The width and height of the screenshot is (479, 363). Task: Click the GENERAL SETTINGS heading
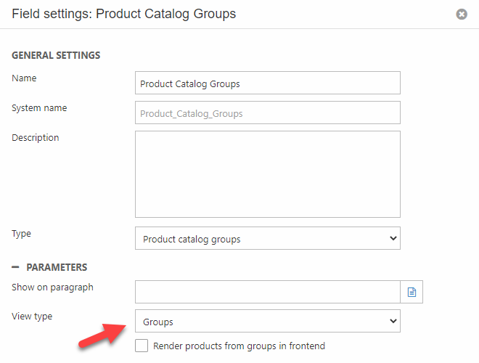click(56, 55)
